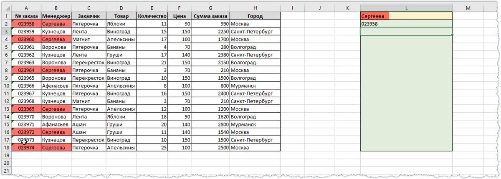
Task: Select column A header
Action: click(27, 8)
